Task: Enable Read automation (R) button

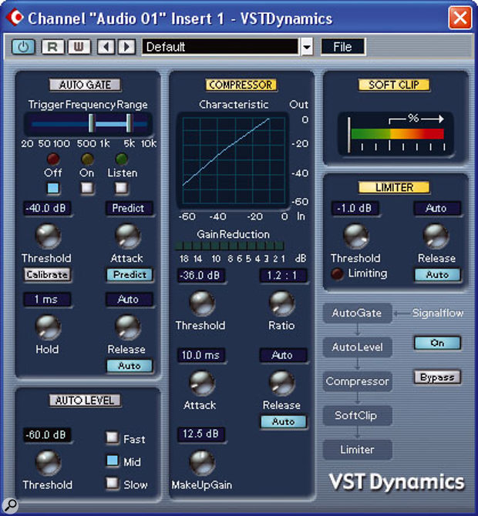Action: [x=52, y=47]
